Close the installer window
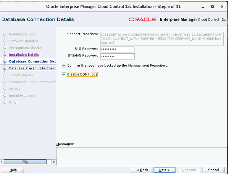This screenshot has width=229, height=175. [221, 6]
